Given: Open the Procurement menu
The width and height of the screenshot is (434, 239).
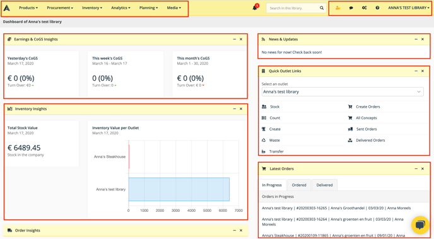Looking at the screenshot, I should coord(60,8).
